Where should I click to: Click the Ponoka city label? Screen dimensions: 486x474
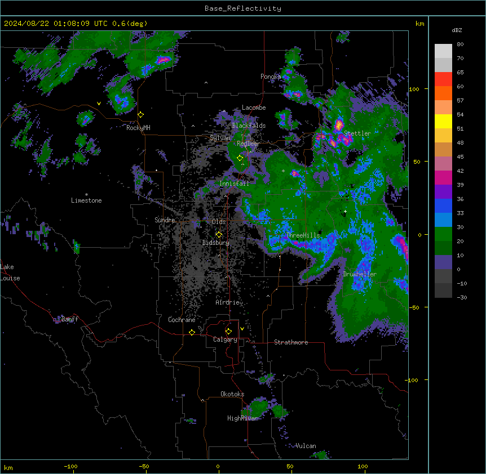271,77
